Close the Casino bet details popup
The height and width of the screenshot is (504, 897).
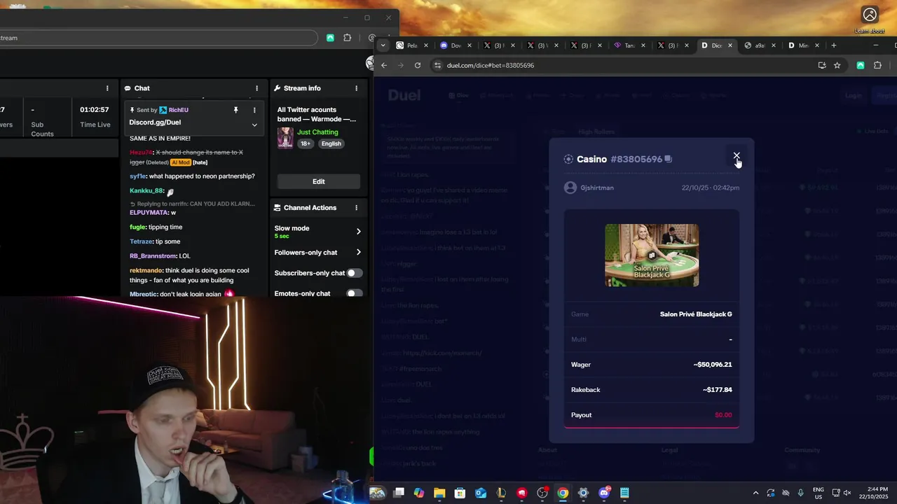(x=737, y=156)
